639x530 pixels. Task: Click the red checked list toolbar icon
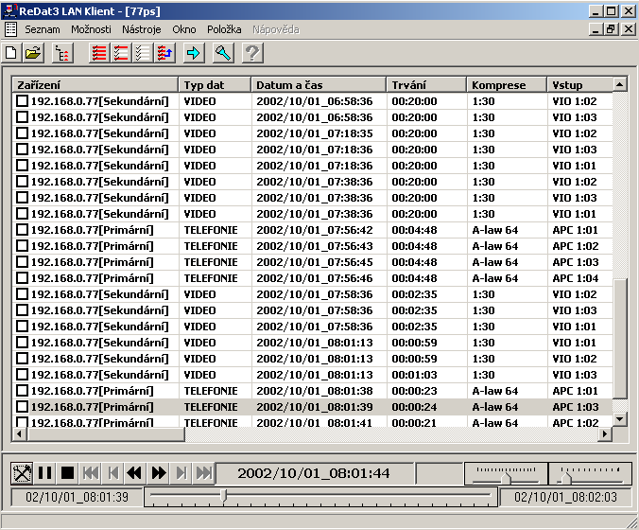coord(121,53)
